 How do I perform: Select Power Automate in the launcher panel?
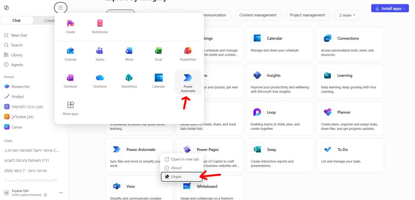click(188, 82)
